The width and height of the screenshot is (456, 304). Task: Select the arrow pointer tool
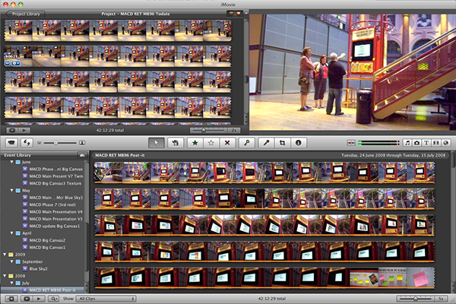point(156,143)
